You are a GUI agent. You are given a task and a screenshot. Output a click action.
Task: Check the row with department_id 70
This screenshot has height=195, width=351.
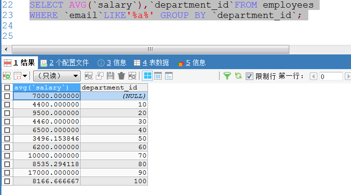click(x=7, y=156)
